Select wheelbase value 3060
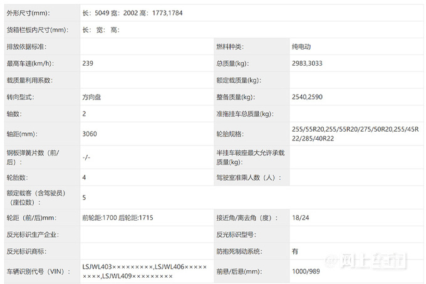 [90, 134]
